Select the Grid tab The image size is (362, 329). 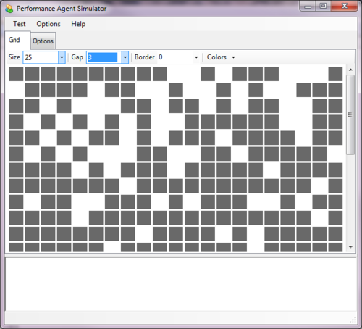tap(14, 40)
